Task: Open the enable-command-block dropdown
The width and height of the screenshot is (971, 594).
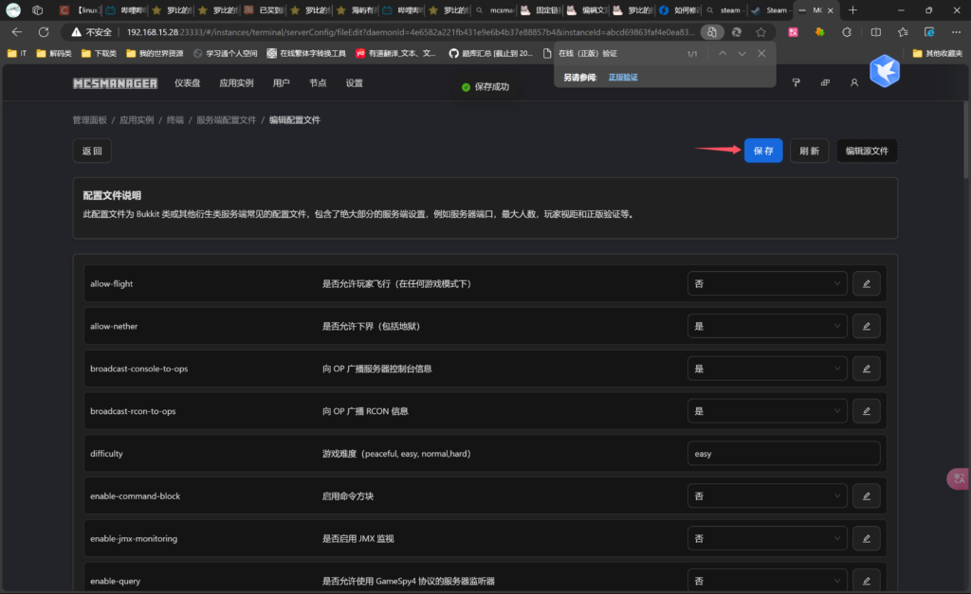Action: (x=767, y=495)
